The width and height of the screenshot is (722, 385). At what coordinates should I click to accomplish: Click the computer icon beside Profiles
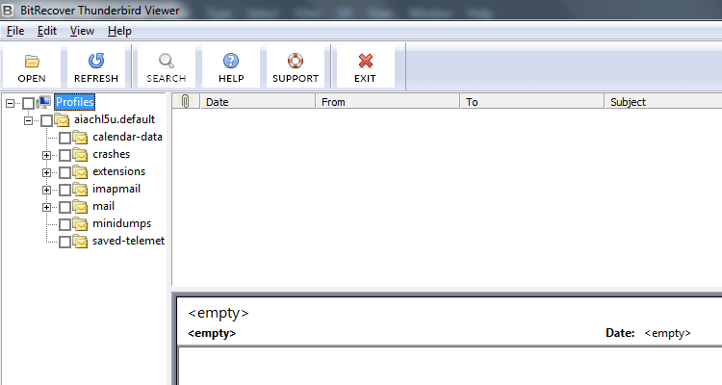[44, 102]
